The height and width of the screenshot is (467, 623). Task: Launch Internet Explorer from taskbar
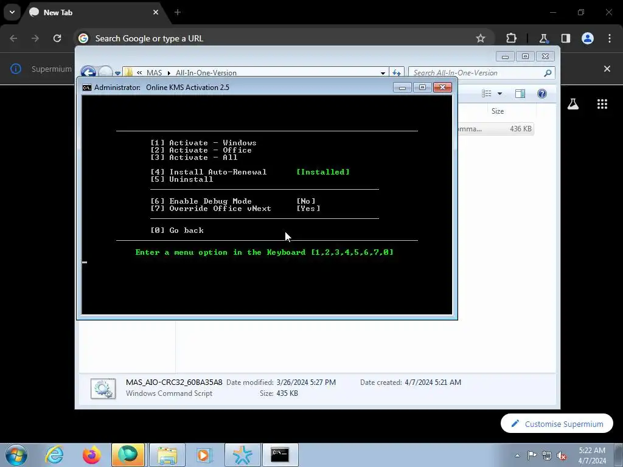pos(54,455)
